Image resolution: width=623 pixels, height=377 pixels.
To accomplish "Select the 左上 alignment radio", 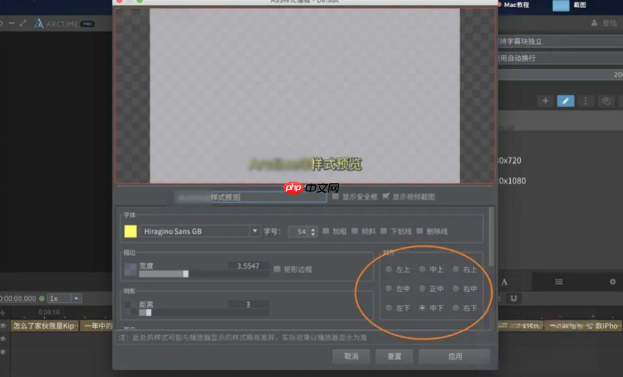I will coord(389,269).
